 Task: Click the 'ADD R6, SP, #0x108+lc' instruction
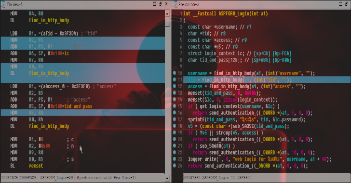(x=40, y=53)
